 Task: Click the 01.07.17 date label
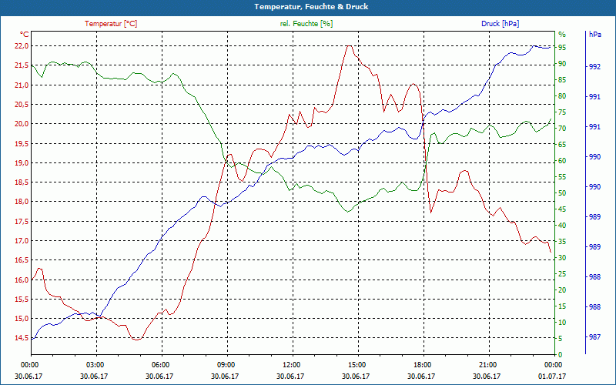[x=552, y=376]
